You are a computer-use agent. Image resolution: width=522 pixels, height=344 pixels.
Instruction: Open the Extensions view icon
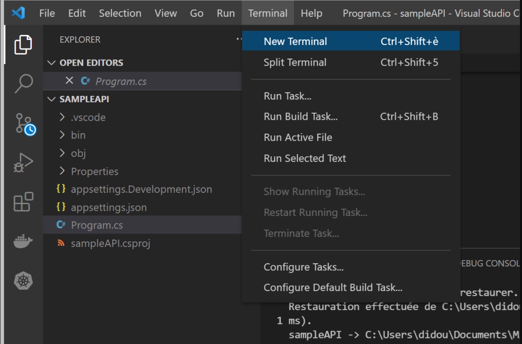pyautogui.click(x=23, y=202)
